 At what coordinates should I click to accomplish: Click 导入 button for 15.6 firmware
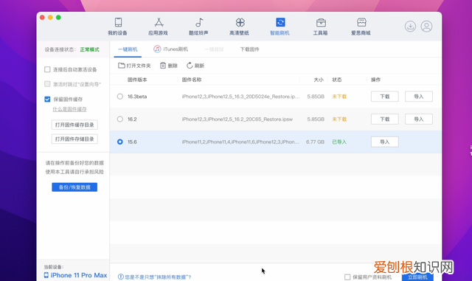pos(385,142)
